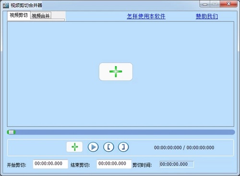Close the 视频剪切合并器 window
The width and height of the screenshot is (240, 176).
(228, 4)
